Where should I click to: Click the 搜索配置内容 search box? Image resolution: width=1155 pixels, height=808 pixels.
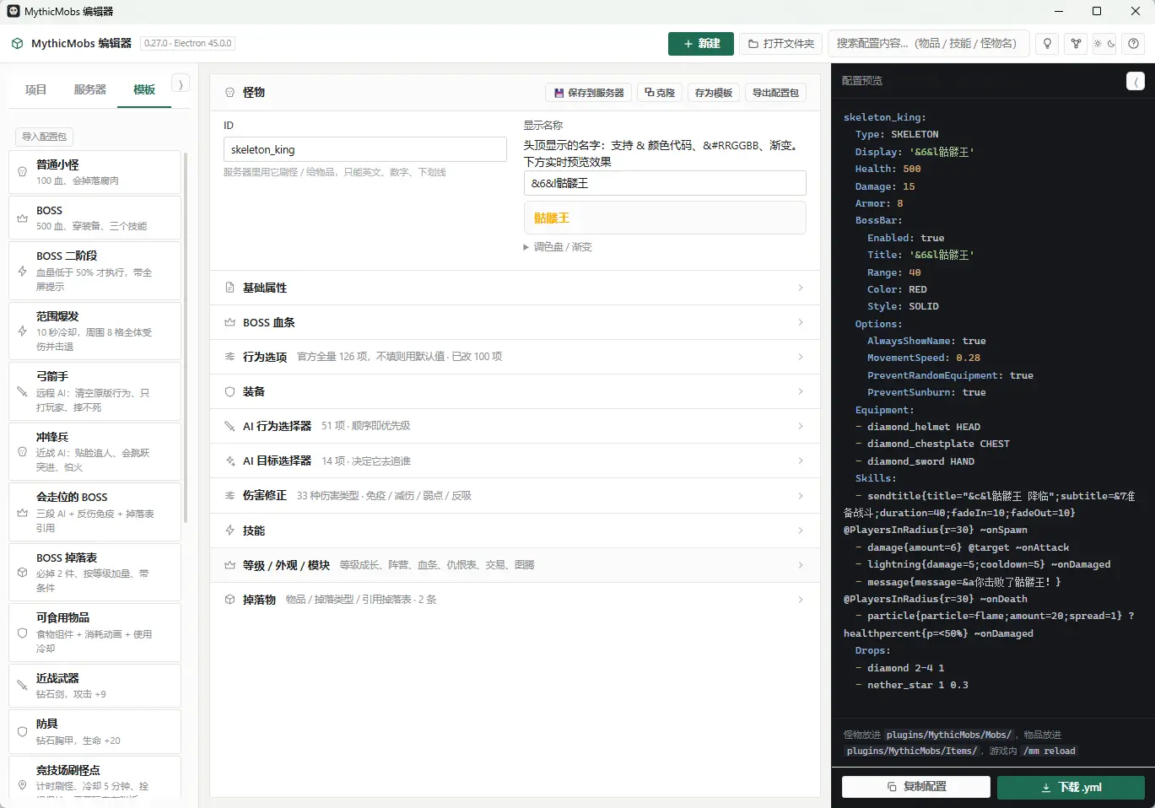[x=928, y=44]
